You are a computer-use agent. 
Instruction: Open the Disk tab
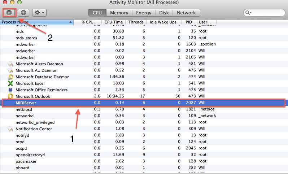pyautogui.click(x=164, y=13)
